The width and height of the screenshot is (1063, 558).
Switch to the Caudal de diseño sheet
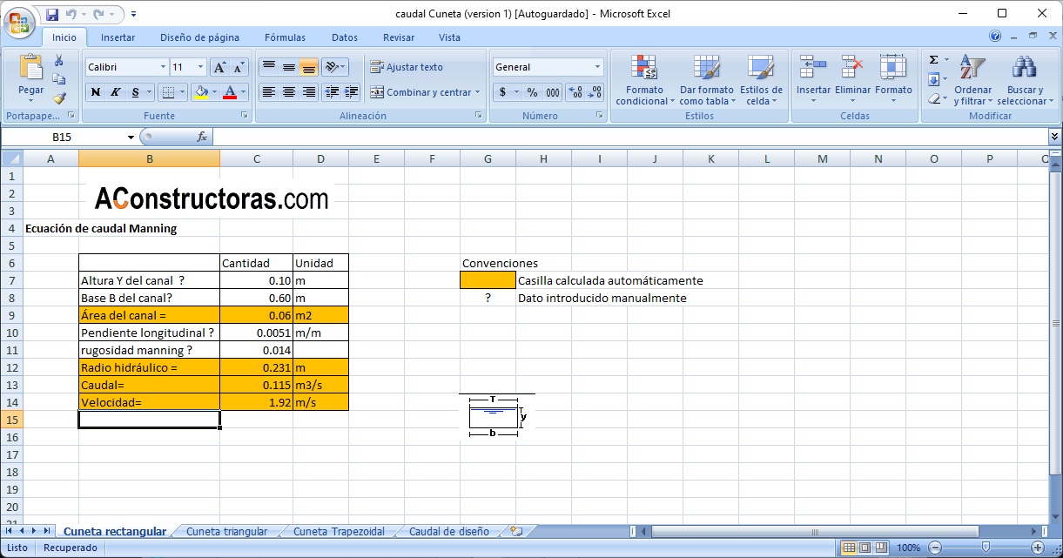coord(449,532)
